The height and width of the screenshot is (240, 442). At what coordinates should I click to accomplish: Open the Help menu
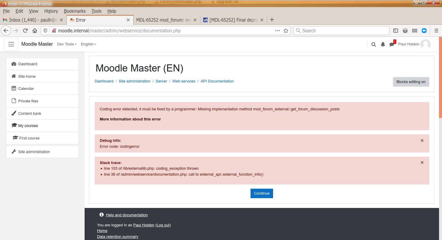tap(112, 11)
